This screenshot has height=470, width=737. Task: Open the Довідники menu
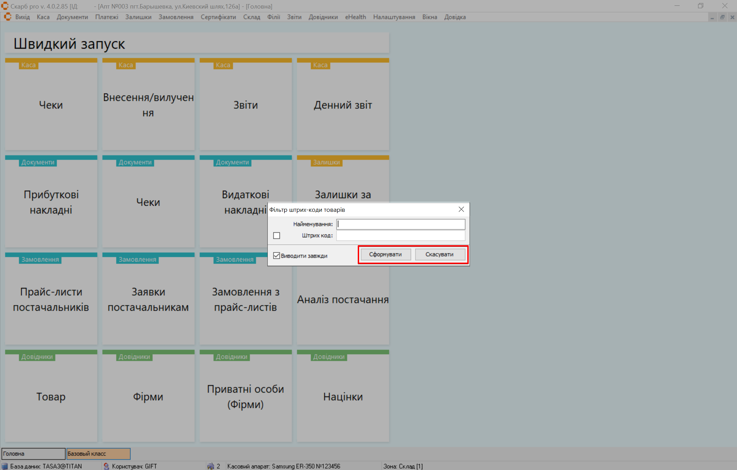pos(323,17)
